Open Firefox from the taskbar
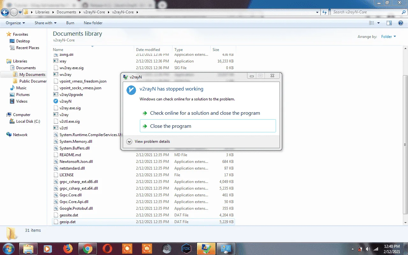The height and width of the screenshot is (255, 408). [68, 249]
